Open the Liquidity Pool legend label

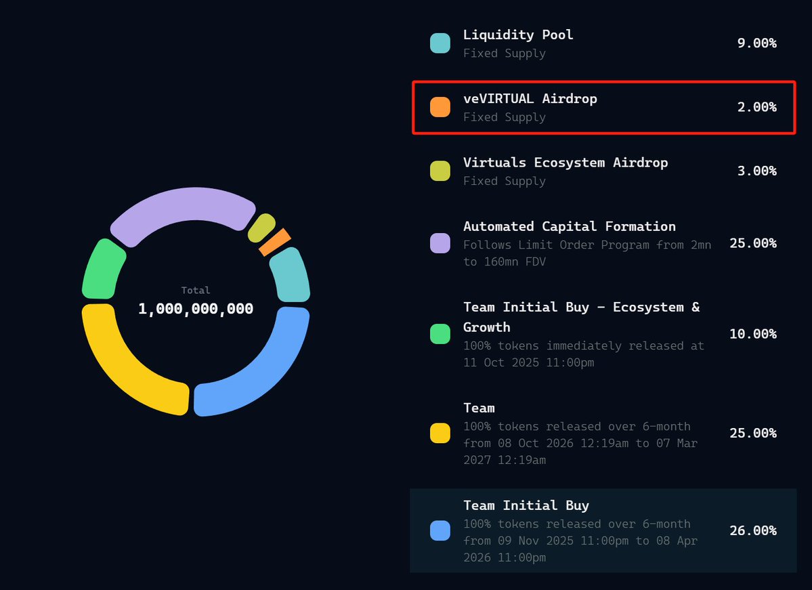(x=518, y=35)
